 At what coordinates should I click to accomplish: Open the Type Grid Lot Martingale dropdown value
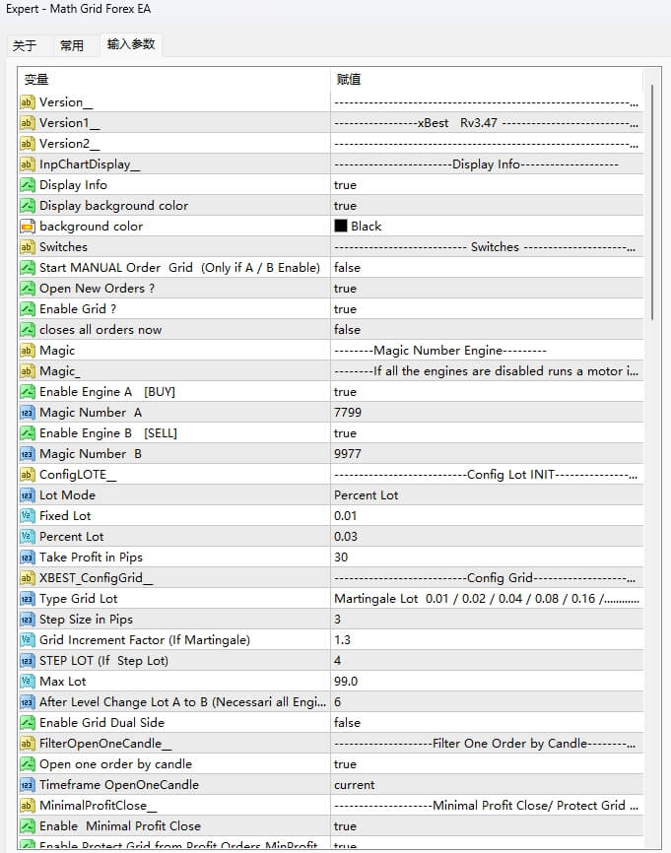coord(487,599)
